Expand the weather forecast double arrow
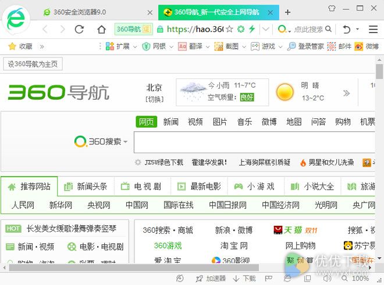 (x=346, y=93)
